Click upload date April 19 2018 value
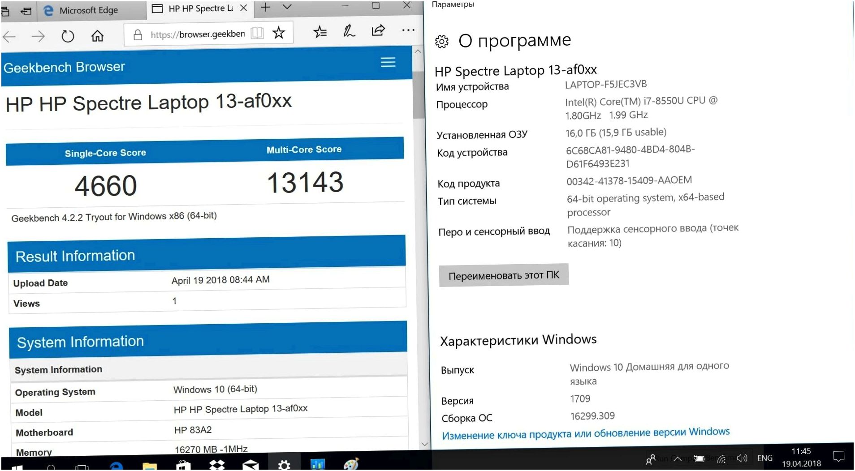Viewport: 855px width, 471px height. pyautogui.click(x=220, y=280)
